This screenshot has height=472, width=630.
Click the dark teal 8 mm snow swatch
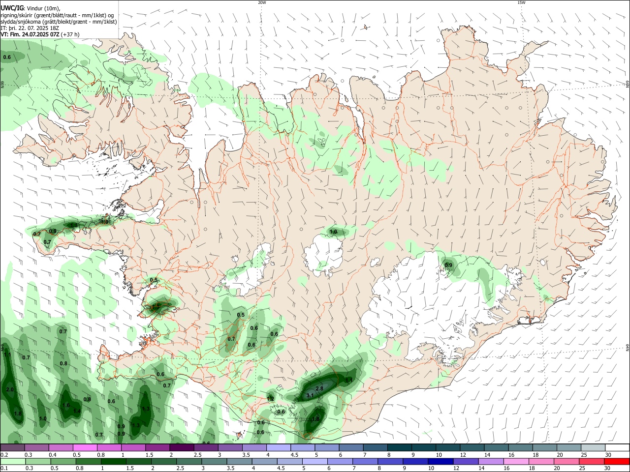(x=399, y=448)
